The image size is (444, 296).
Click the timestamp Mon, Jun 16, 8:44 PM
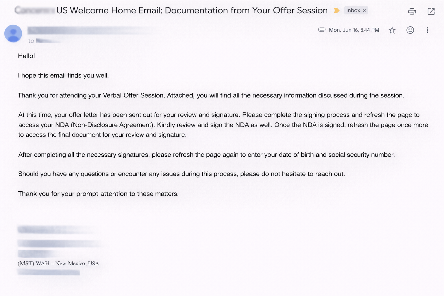pos(354,30)
